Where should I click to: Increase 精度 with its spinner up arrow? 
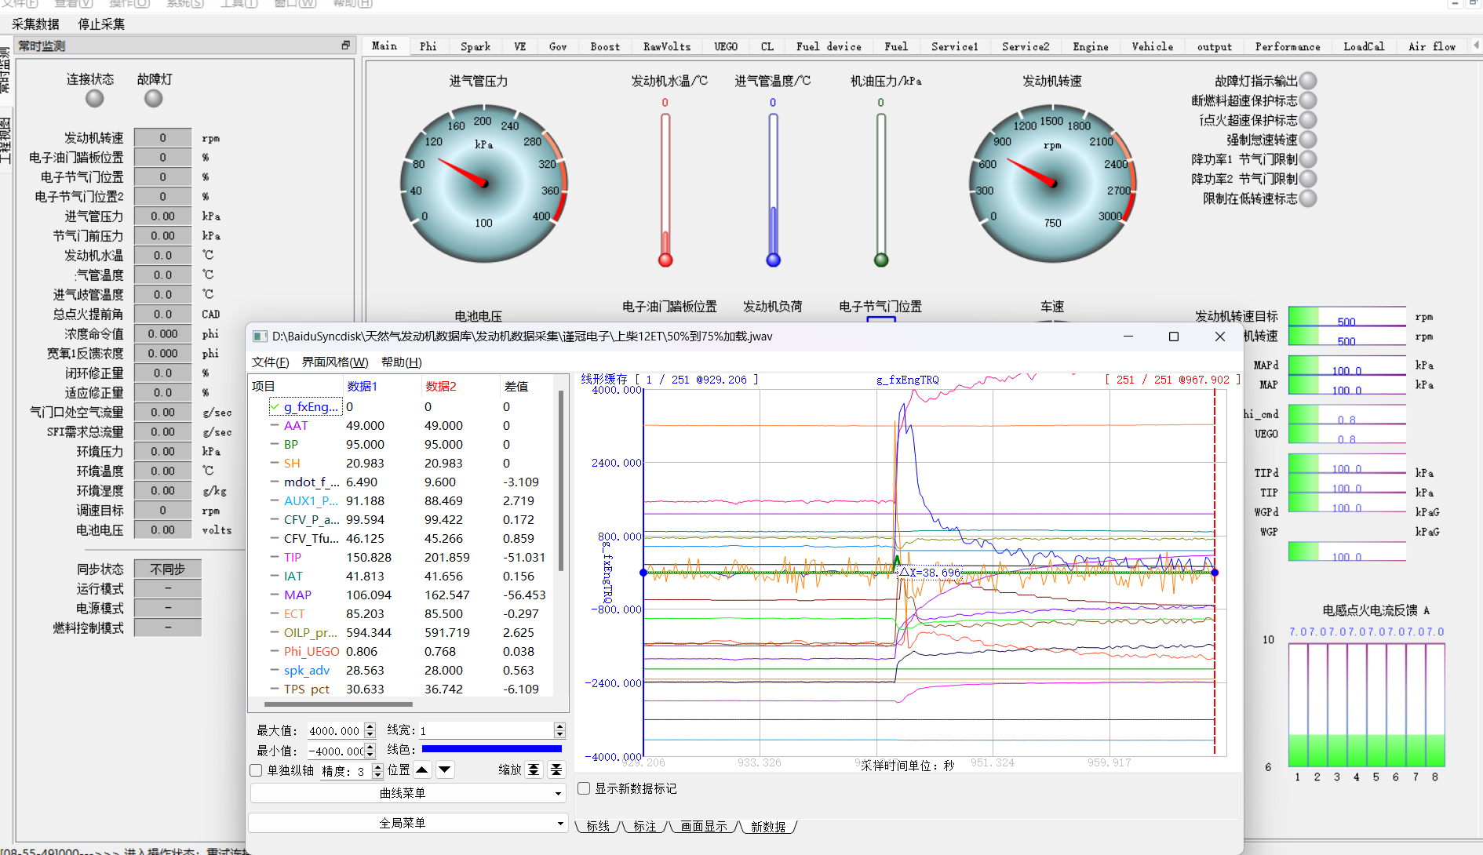pyautogui.click(x=377, y=766)
